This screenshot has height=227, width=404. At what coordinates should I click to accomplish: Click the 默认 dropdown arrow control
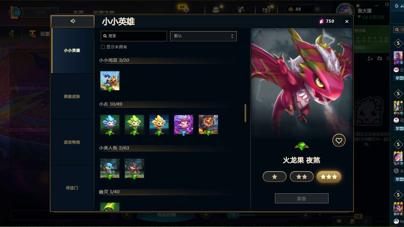click(x=232, y=36)
